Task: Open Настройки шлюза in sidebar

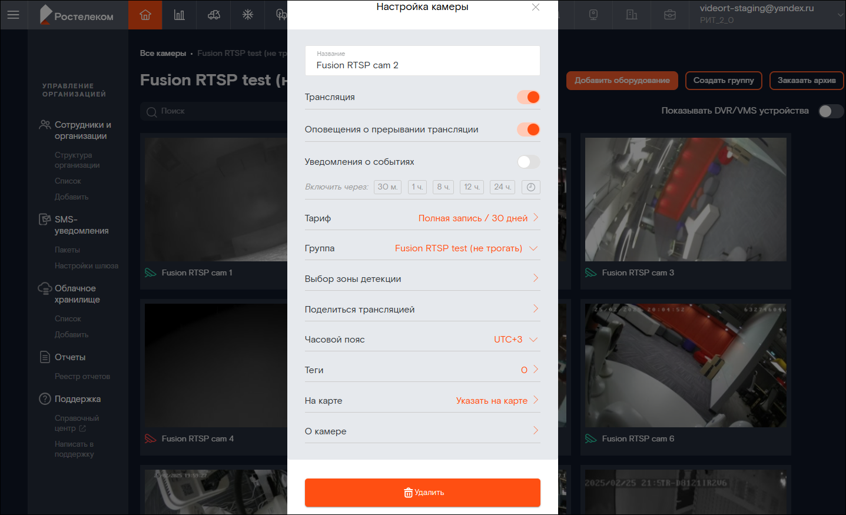Action: (87, 266)
